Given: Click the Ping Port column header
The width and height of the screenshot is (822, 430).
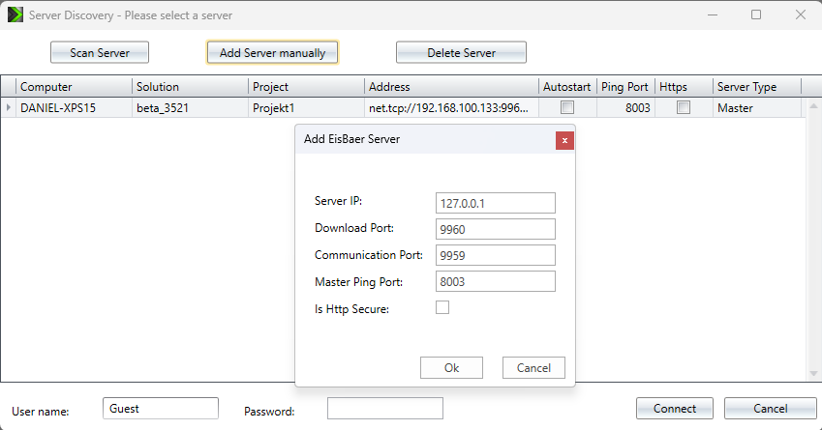Looking at the screenshot, I should click(625, 87).
